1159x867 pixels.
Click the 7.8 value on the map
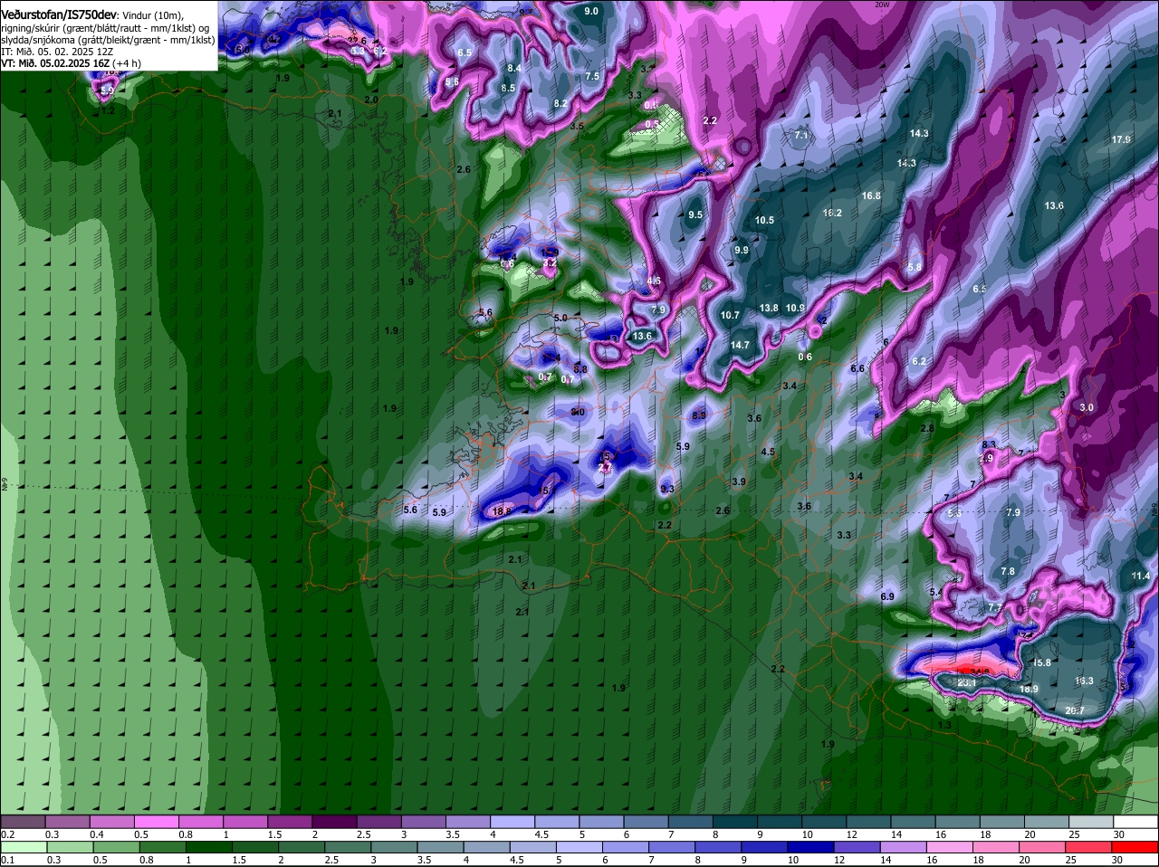(1008, 571)
